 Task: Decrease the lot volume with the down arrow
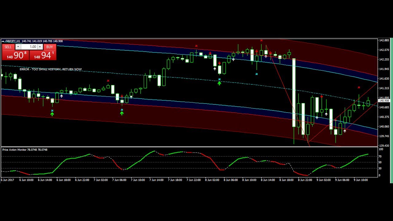tap(18, 47)
